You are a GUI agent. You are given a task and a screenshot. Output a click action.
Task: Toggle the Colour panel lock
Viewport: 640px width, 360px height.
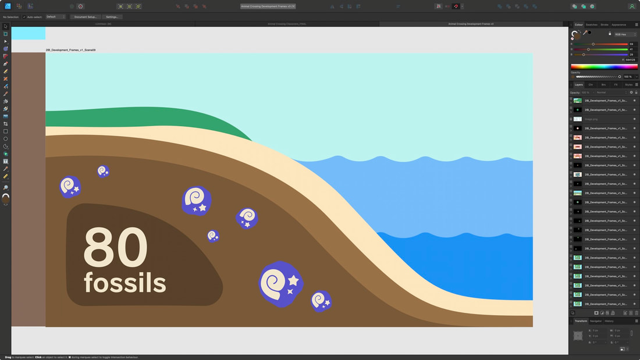click(610, 34)
